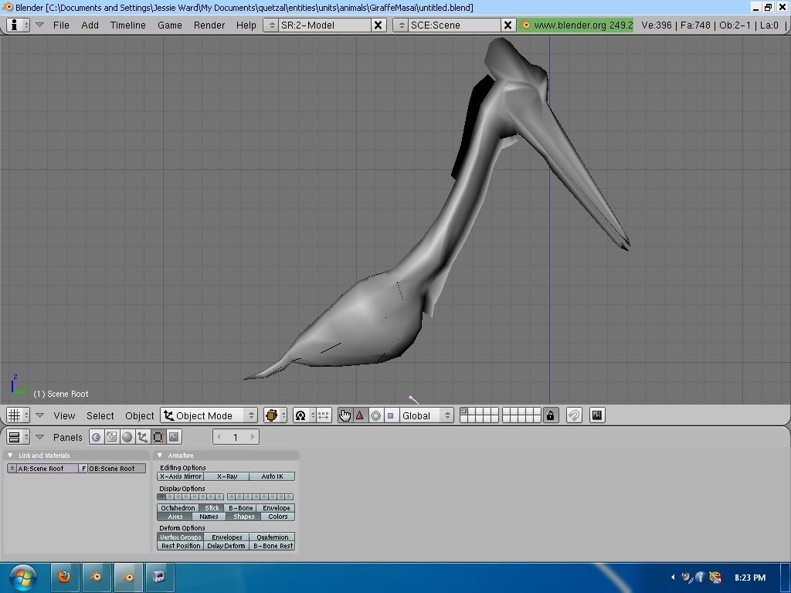The height and width of the screenshot is (593, 791).
Task: Click the layer lock icon in 3D header
Action: (550, 415)
